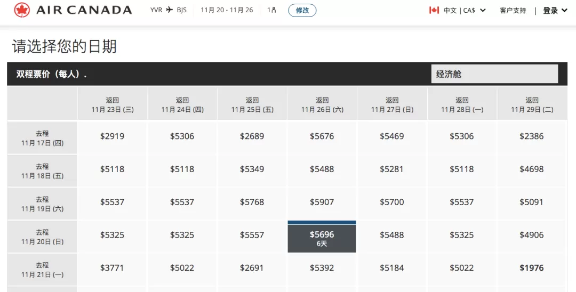Open the 登录 sign-in dropdown

(x=555, y=10)
